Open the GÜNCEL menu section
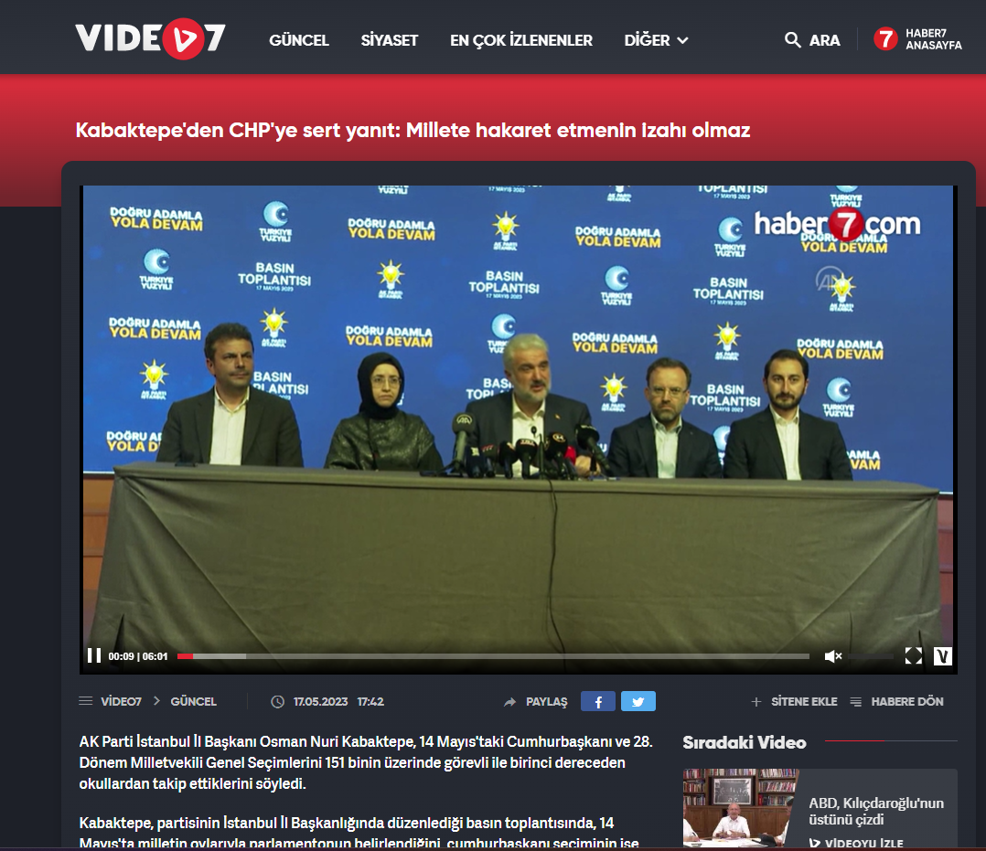Screen dimensions: 986x851 pos(299,40)
